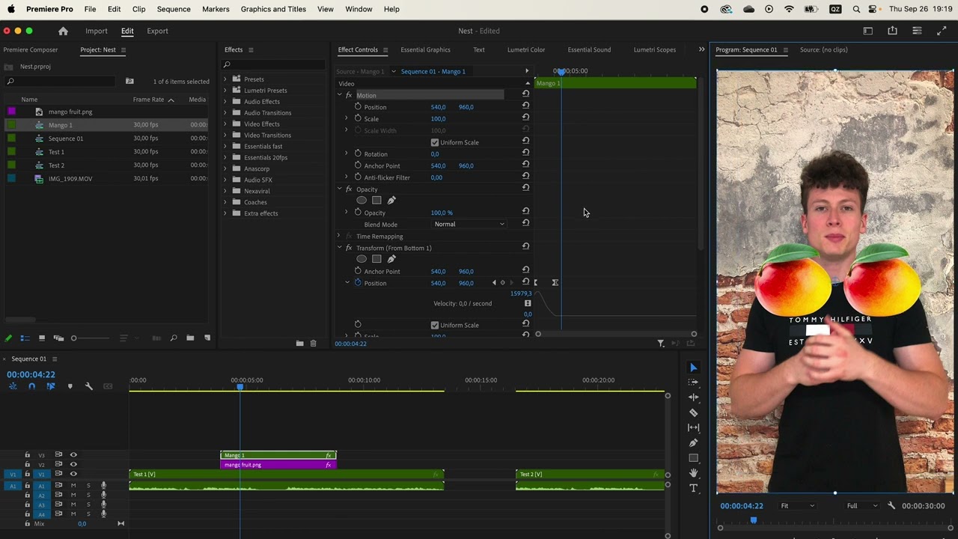Viewport: 958px width, 539px height.
Task: Select the Rectangle shape tool
Action: point(693,458)
